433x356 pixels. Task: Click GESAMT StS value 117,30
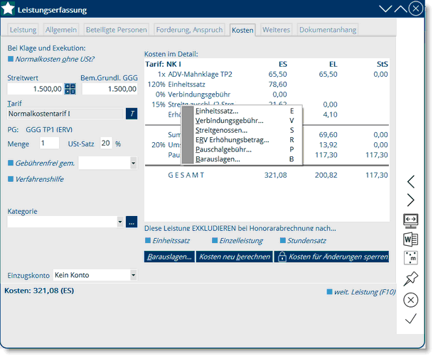[377, 175]
